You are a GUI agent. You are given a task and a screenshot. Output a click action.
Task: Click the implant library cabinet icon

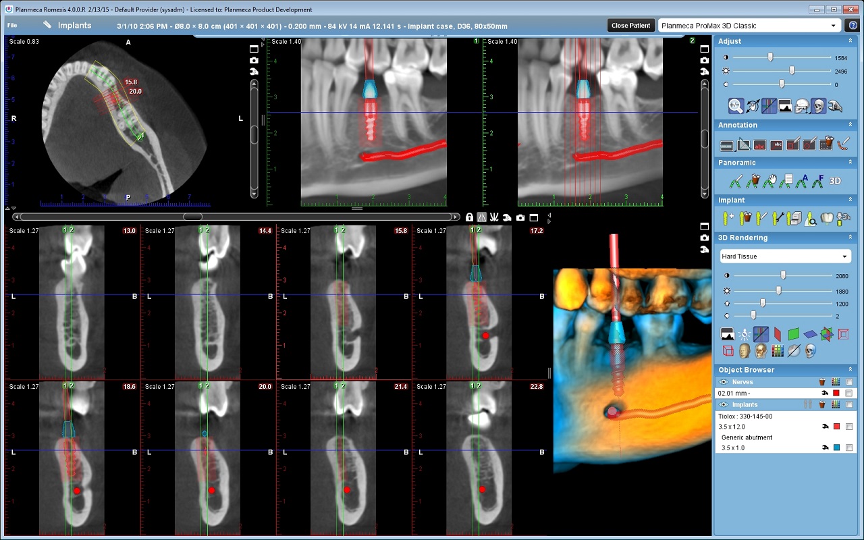tap(794, 218)
